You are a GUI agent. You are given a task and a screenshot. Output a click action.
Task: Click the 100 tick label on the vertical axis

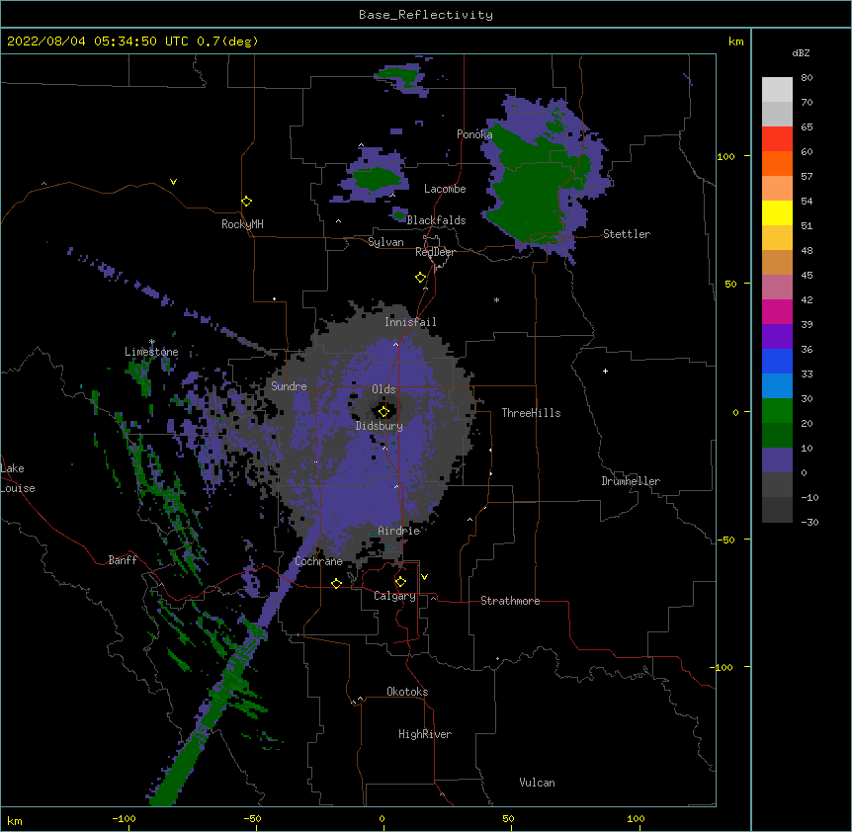[x=725, y=157]
